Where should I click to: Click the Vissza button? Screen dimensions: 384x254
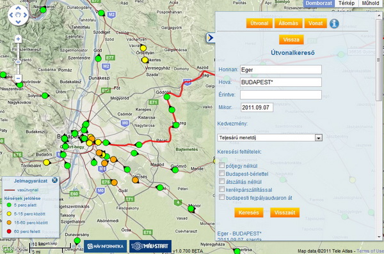(x=291, y=40)
